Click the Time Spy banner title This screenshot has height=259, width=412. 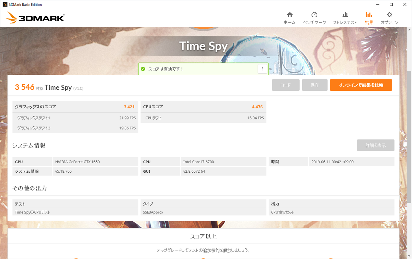tap(203, 46)
